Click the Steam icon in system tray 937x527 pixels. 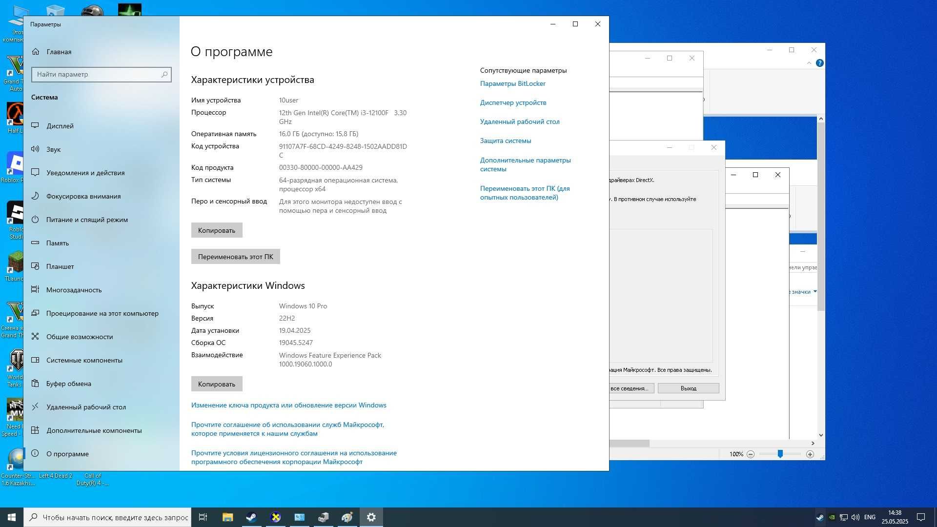pyautogui.click(x=820, y=517)
